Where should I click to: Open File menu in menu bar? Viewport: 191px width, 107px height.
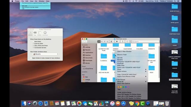[x=23, y=1]
